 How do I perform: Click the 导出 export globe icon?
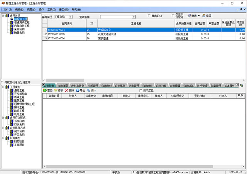[x=78, y=90]
